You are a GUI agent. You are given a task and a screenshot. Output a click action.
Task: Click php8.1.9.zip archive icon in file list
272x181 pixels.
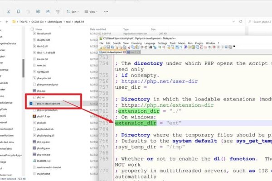(34, 116)
